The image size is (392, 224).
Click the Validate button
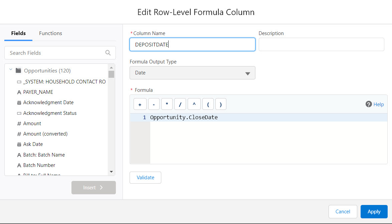145,178
